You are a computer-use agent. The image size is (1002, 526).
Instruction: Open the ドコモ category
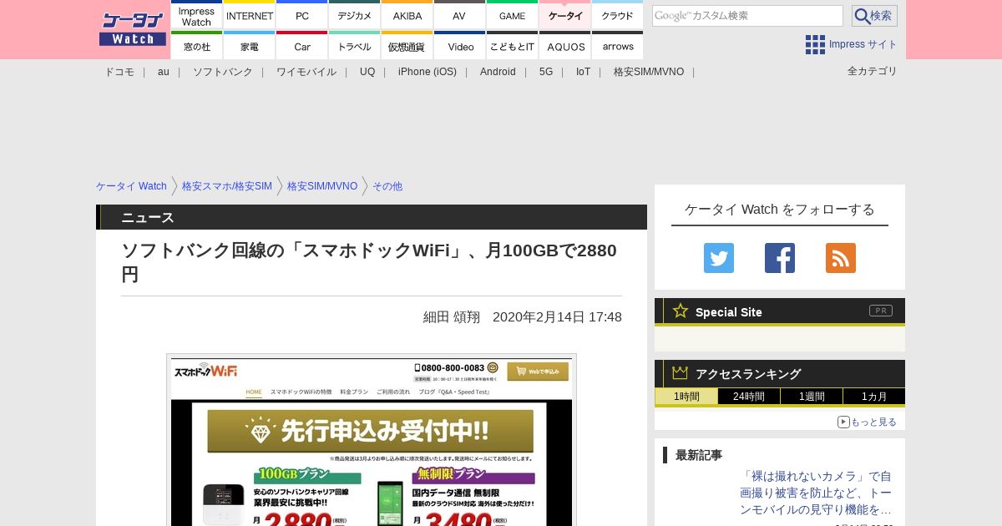119,72
